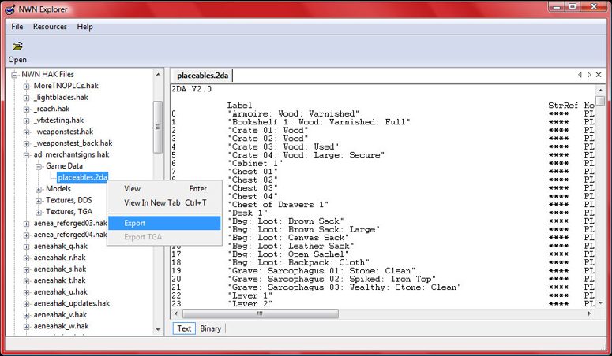Expand the Textures, TGA folder node
612x356 pixels.
point(38,213)
